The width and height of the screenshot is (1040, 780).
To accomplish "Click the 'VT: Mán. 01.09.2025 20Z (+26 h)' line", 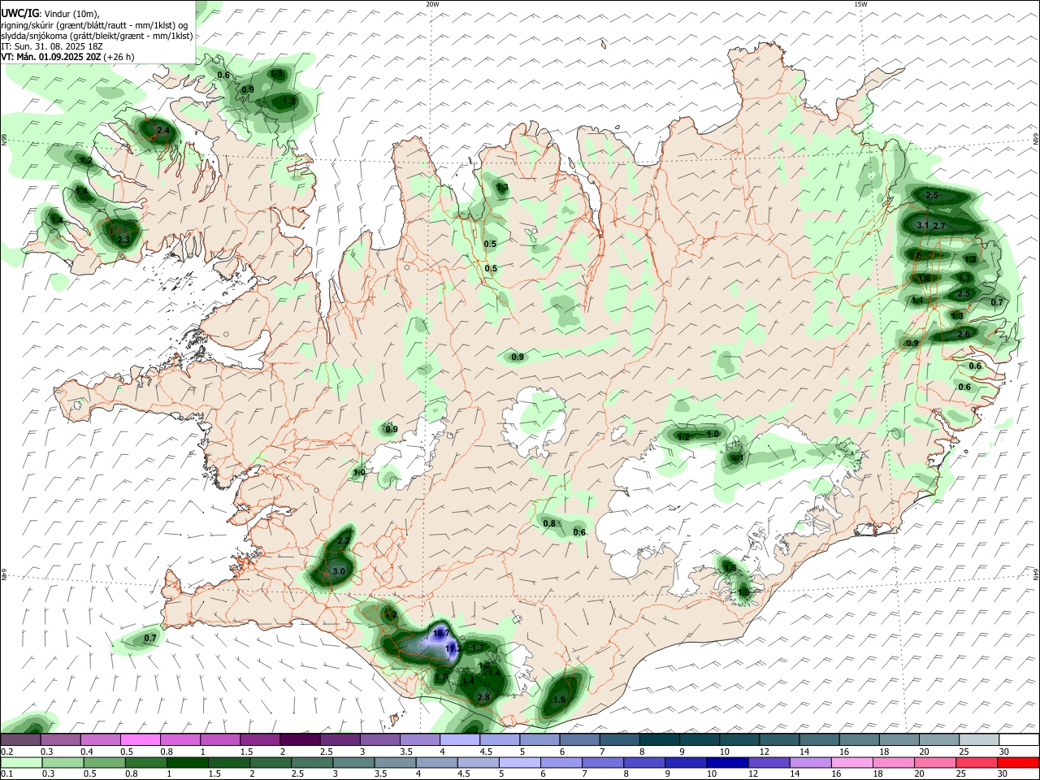I will 68,57.
